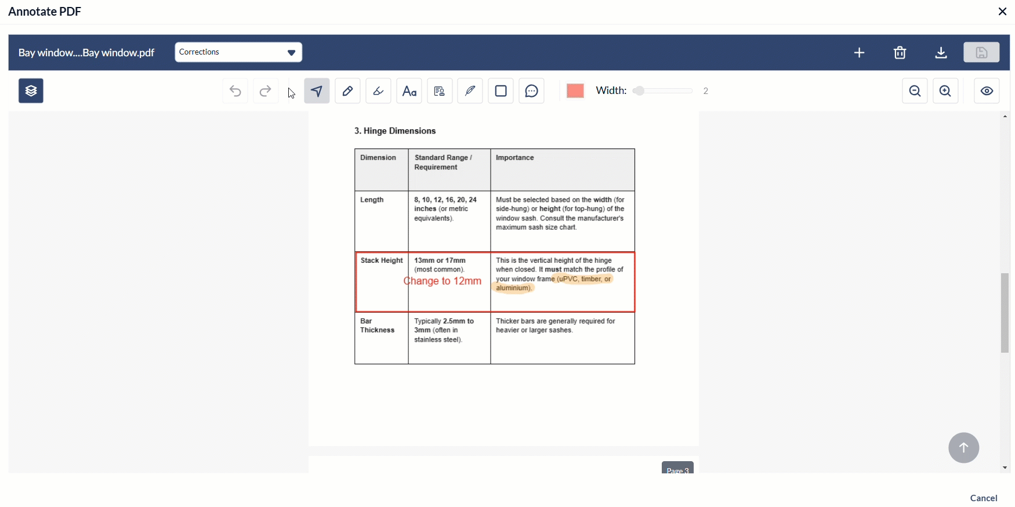Select the Aa text tool

[409, 91]
